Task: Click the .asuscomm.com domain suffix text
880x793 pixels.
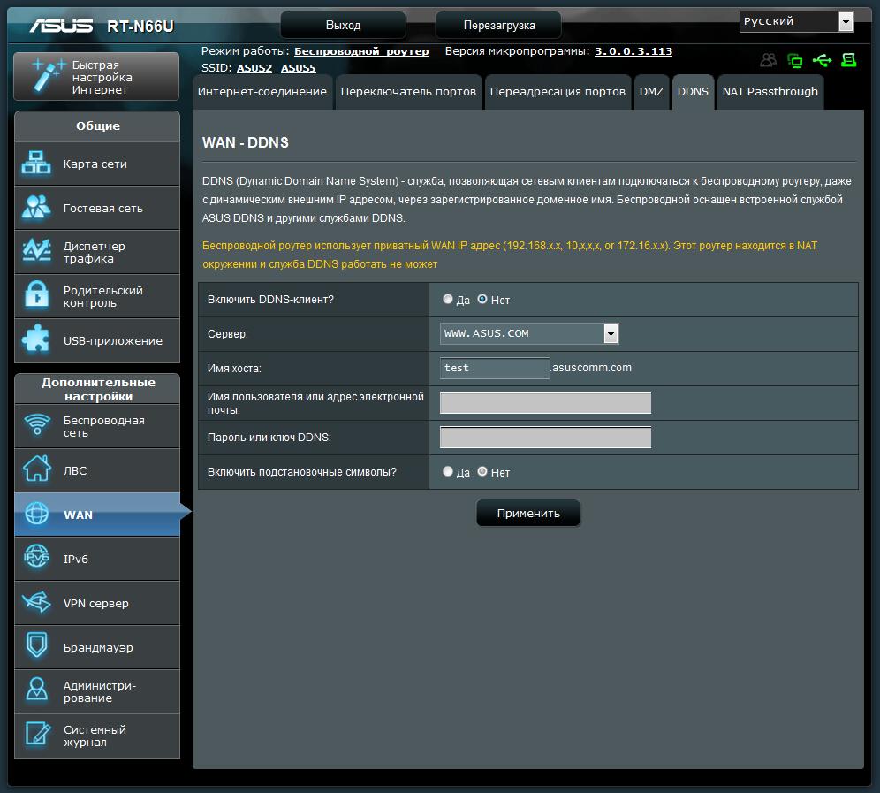Action: tap(592, 367)
